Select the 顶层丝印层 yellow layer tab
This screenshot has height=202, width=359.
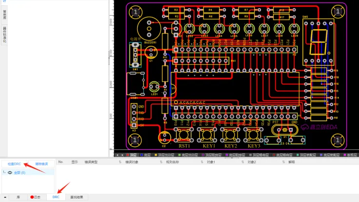pyautogui.click(x=164, y=155)
